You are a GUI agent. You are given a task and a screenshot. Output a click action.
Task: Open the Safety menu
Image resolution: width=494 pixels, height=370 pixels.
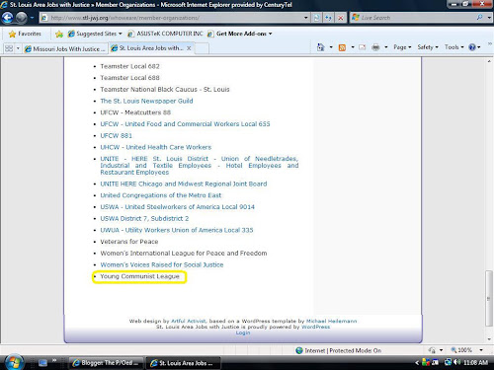(x=428, y=47)
